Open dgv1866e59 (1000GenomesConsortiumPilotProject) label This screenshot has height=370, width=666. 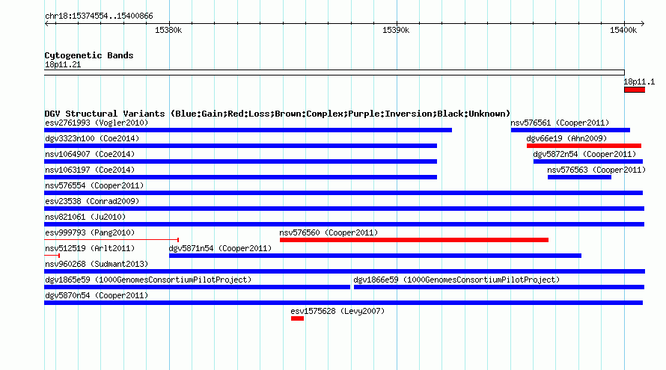click(x=456, y=280)
